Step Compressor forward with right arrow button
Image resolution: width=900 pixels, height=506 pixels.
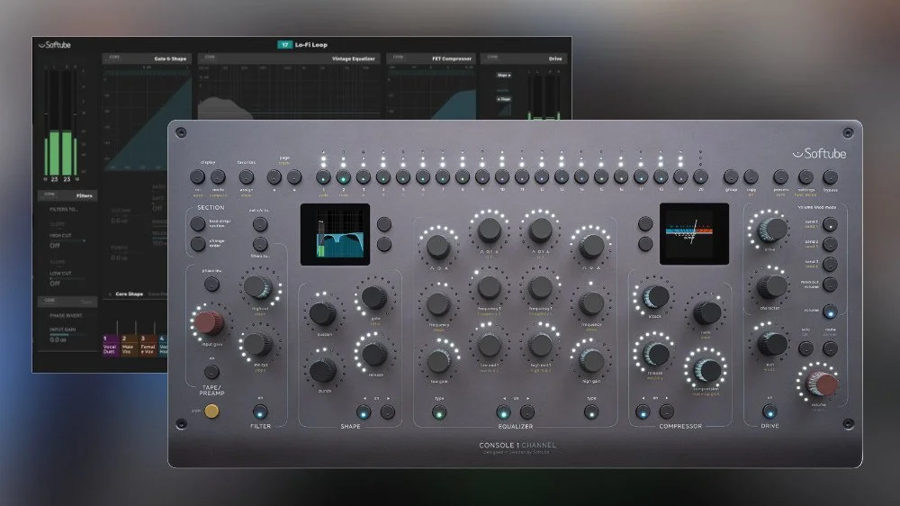pyautogui.click(x=666, y=411)
